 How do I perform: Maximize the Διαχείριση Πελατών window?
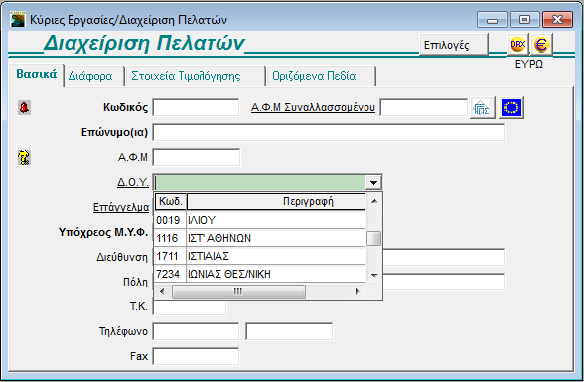point(524,20)
